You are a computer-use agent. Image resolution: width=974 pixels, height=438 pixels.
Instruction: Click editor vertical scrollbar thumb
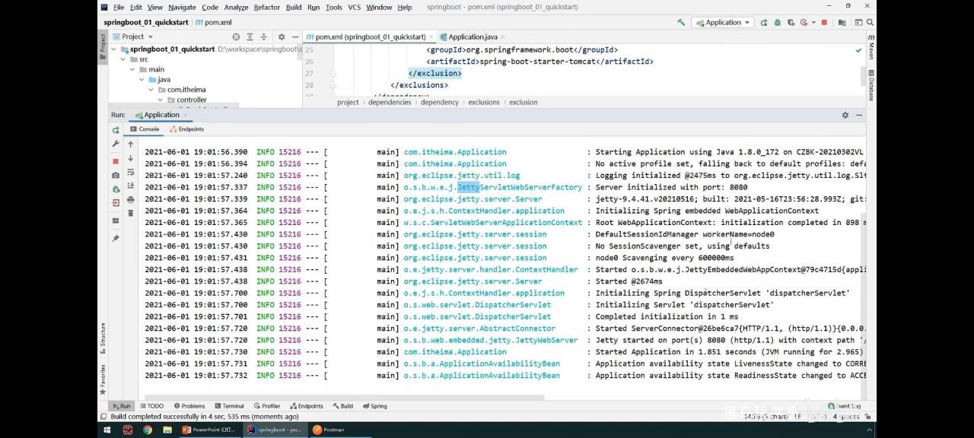click(863, 75)
